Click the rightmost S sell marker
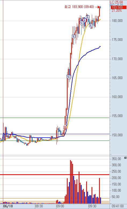 (x=91, y=25)
